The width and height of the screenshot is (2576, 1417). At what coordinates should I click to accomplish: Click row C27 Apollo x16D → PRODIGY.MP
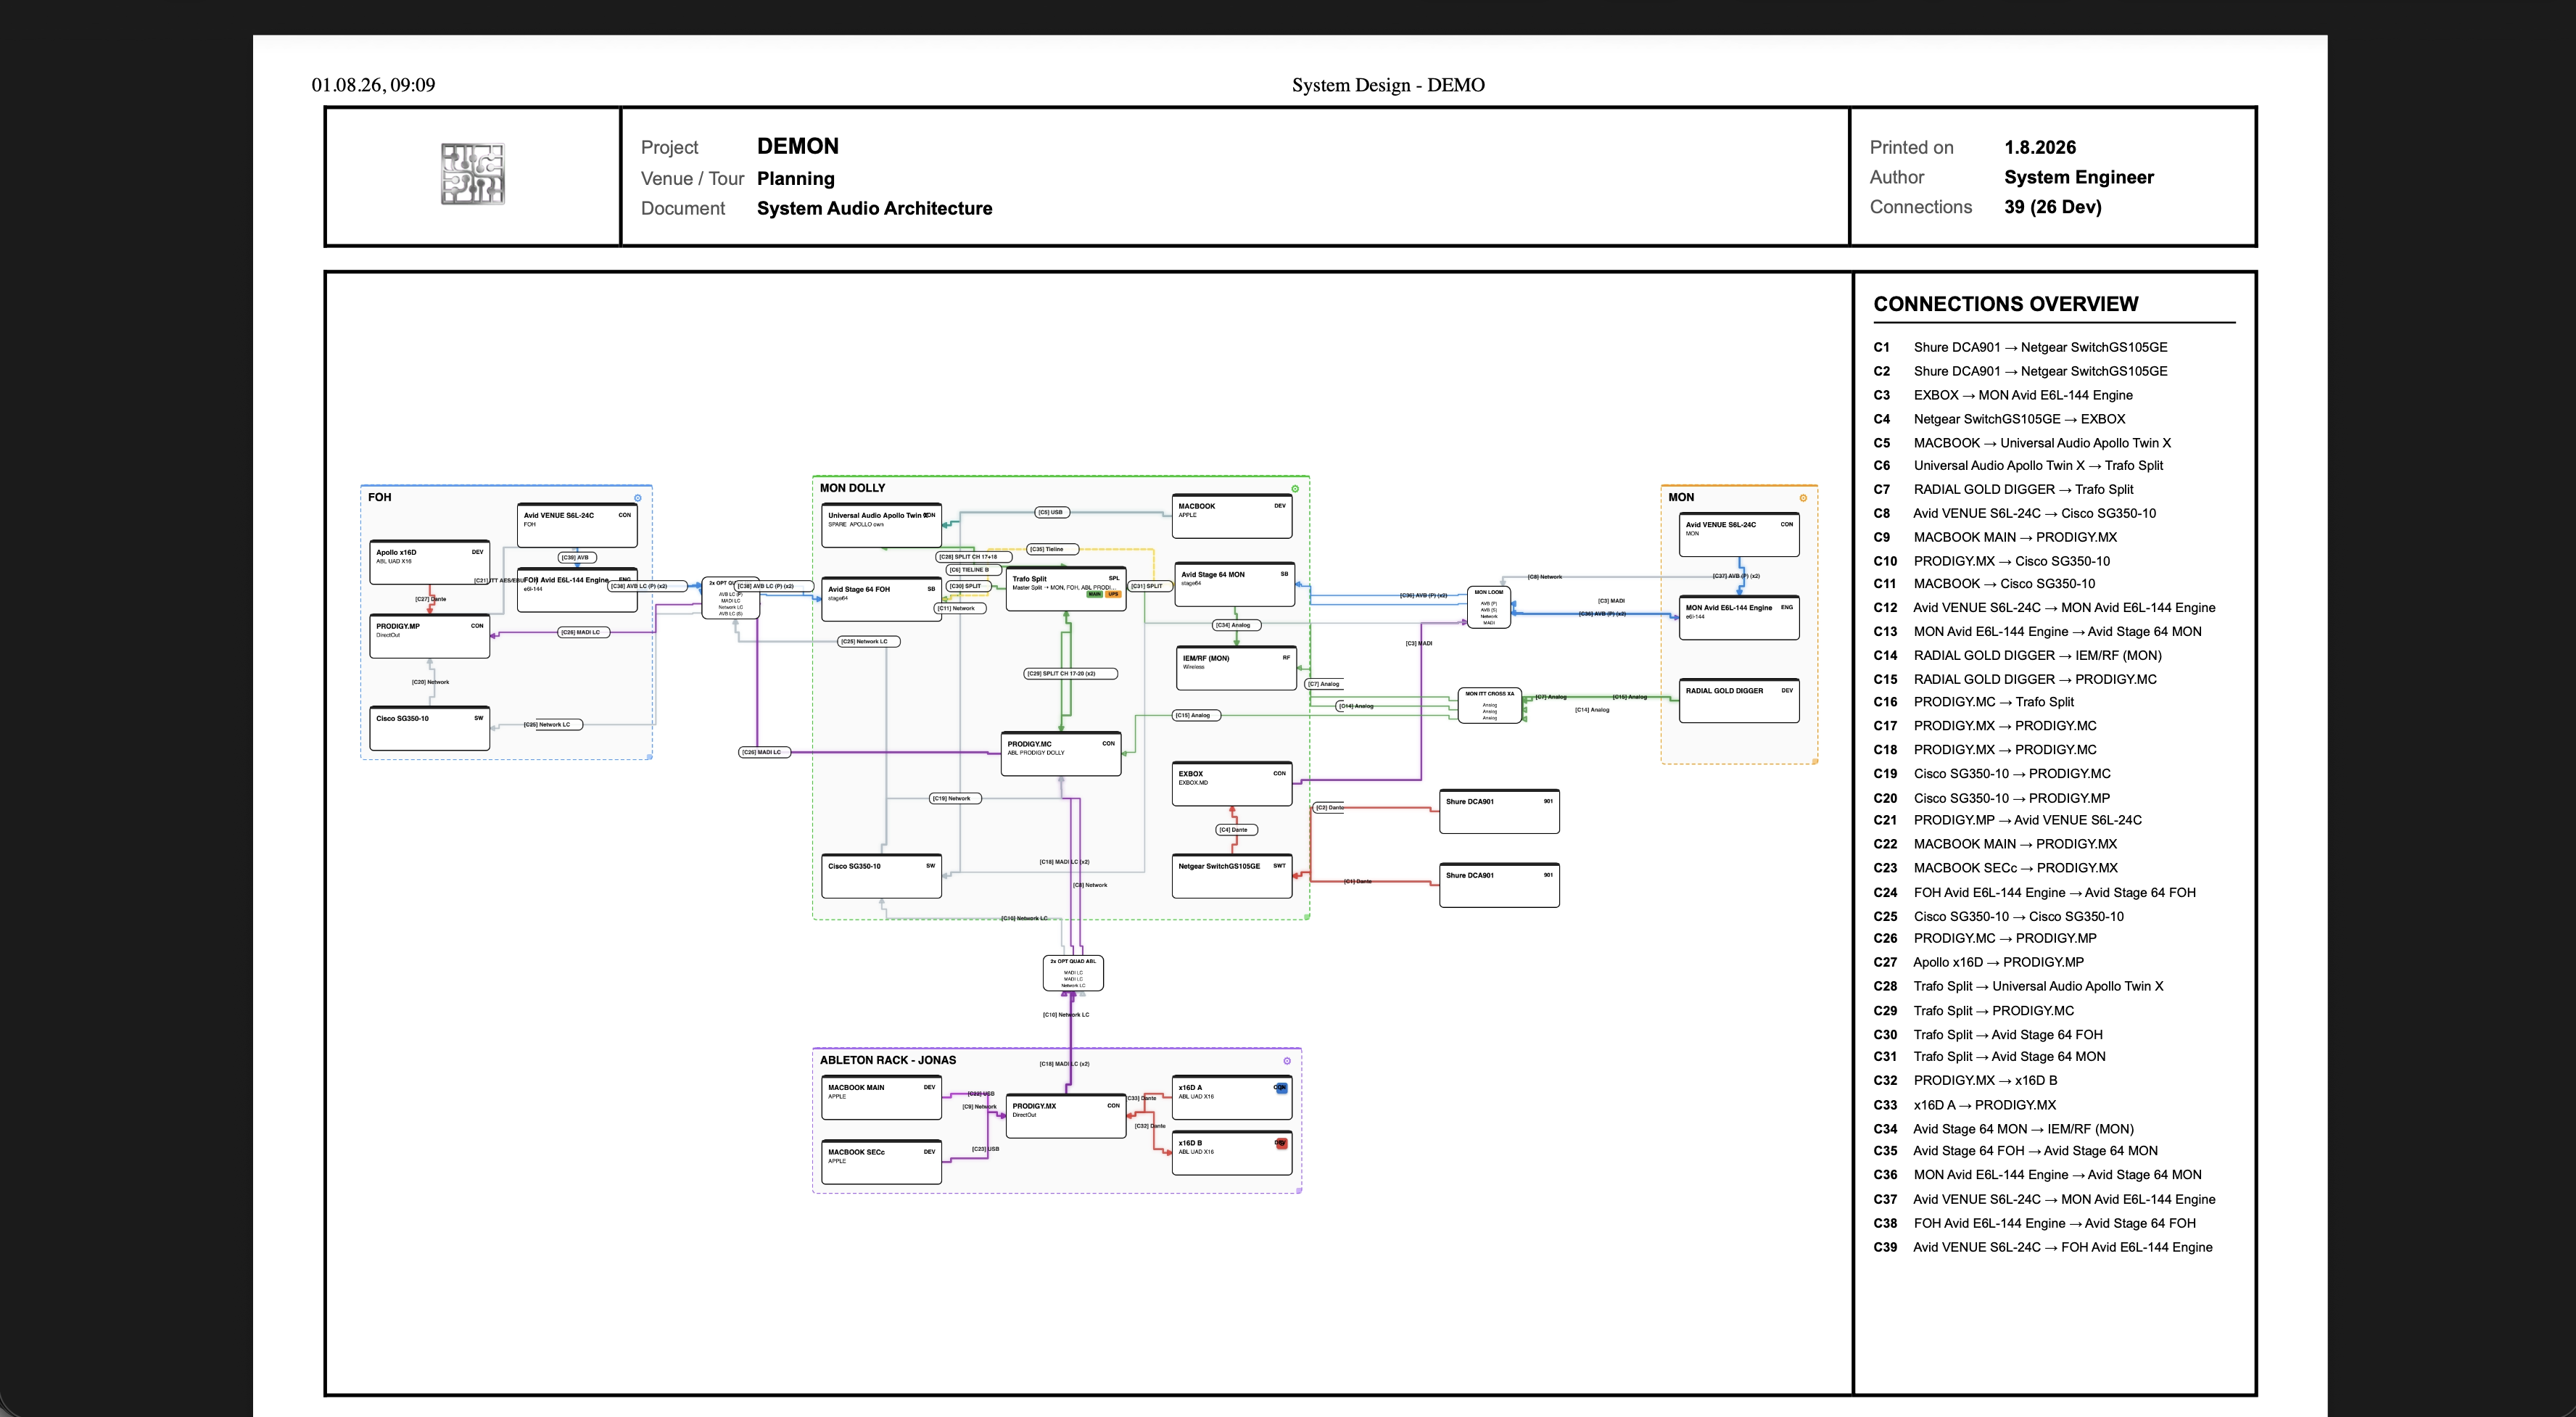click(x=1979, y=962)
